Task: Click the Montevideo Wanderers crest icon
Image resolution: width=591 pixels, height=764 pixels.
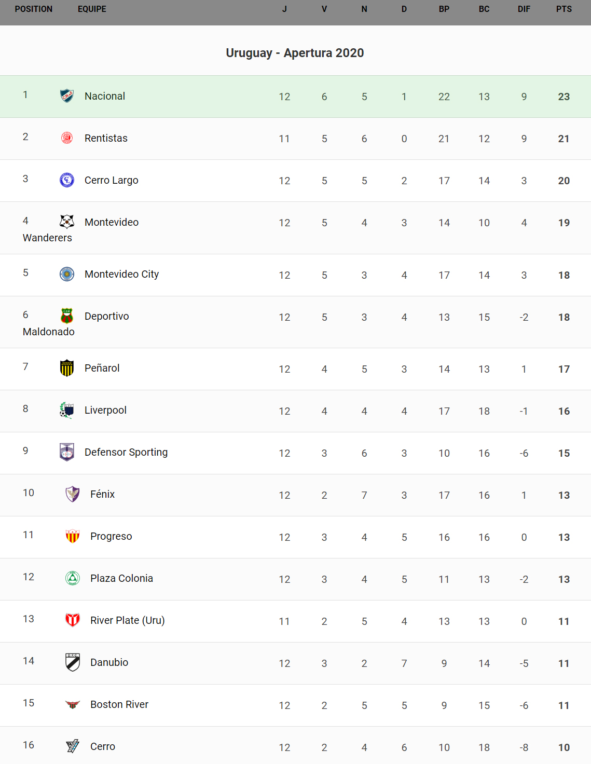Action: click(67, 222)
